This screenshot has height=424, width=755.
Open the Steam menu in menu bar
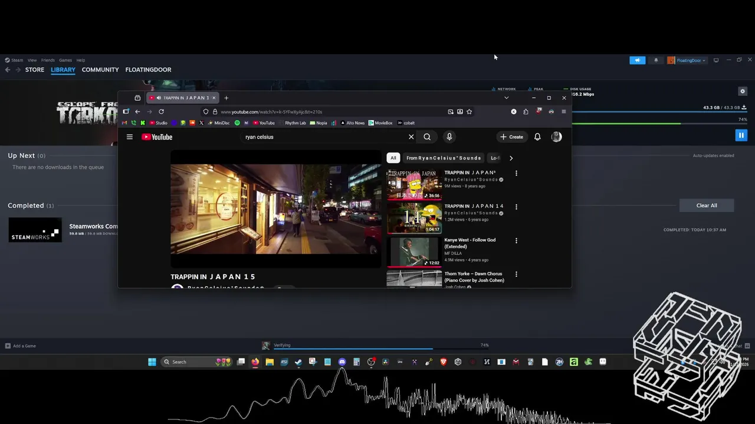(14, 60)
